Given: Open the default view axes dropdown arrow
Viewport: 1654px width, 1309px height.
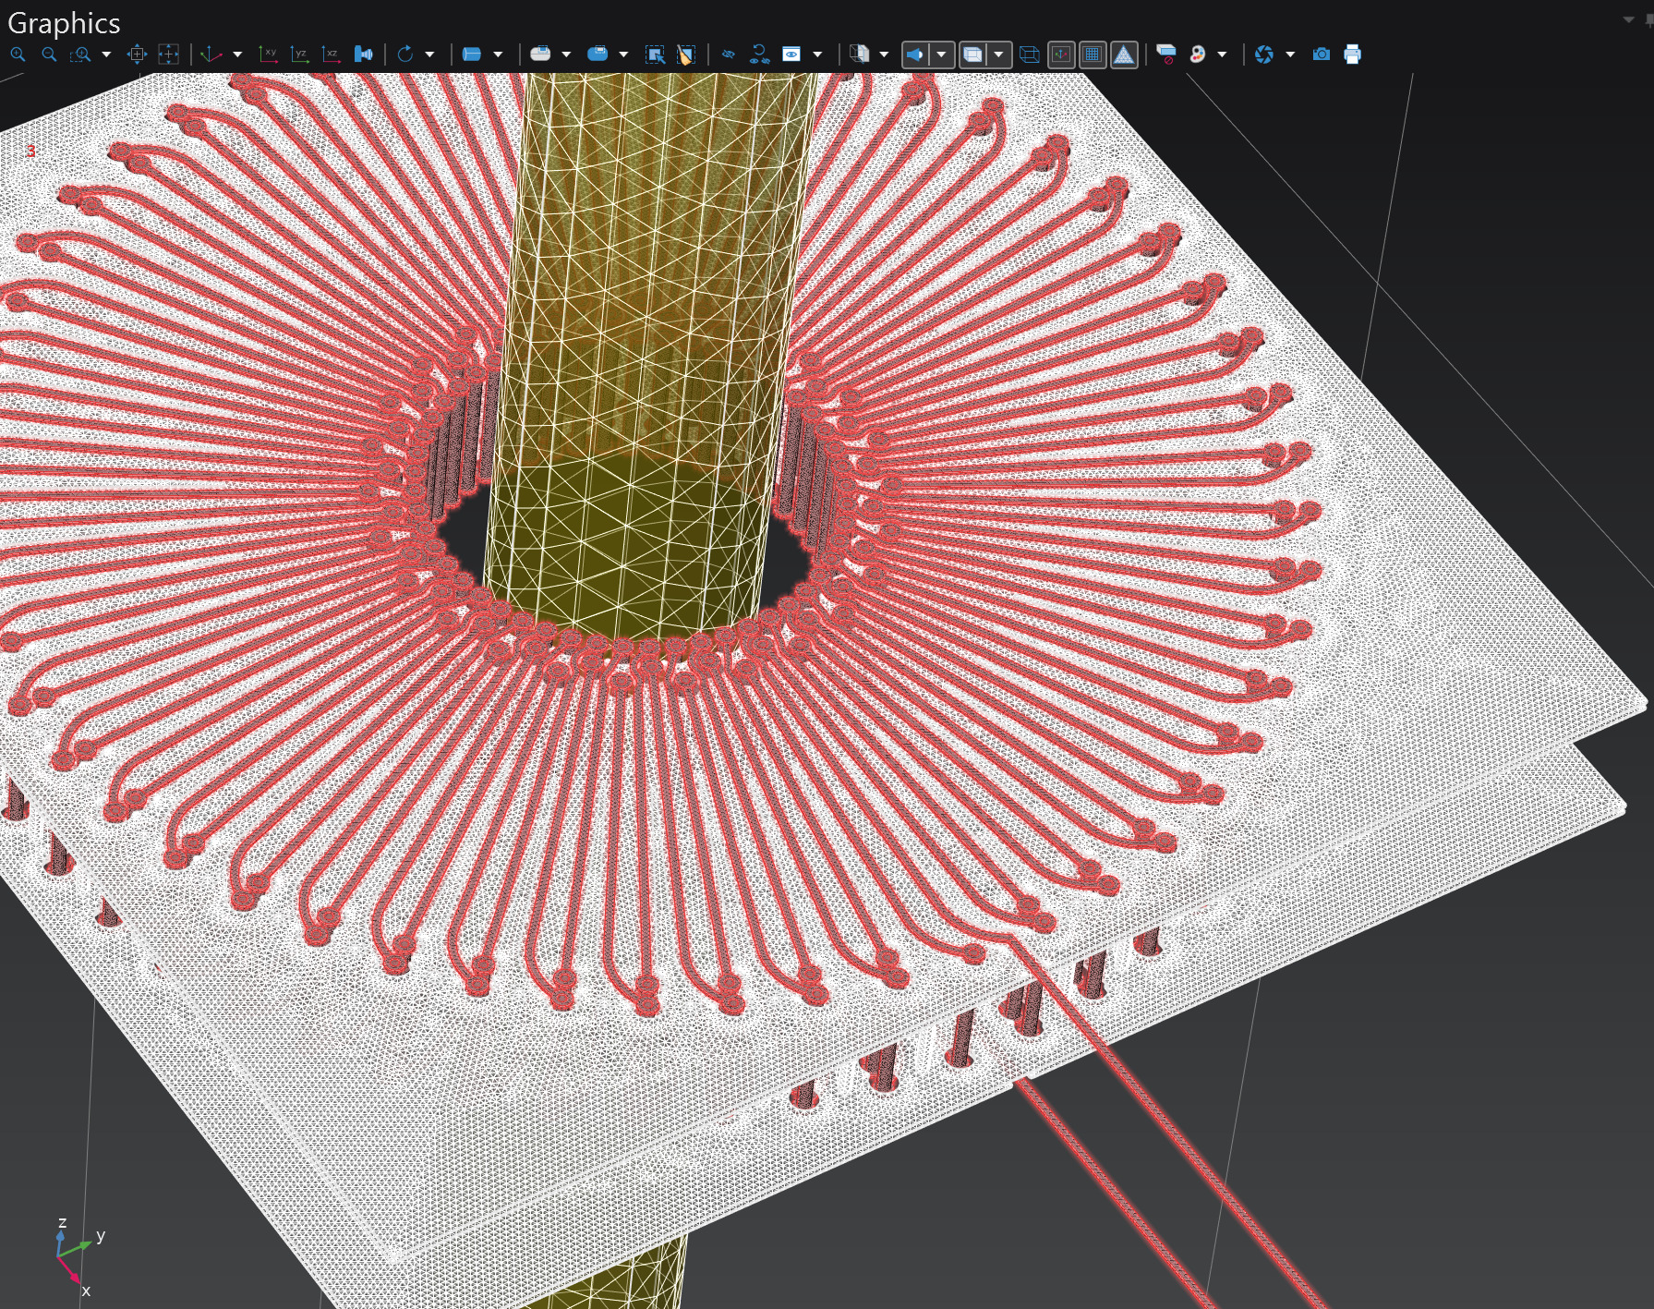Looking at the screenshot, I should point(237,55).
